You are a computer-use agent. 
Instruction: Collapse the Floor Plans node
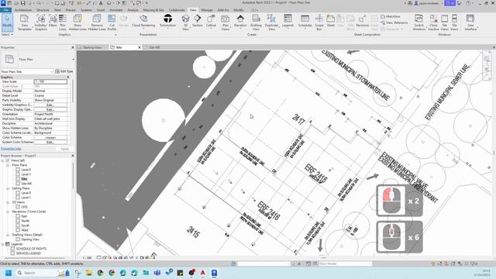pos(8,165)
